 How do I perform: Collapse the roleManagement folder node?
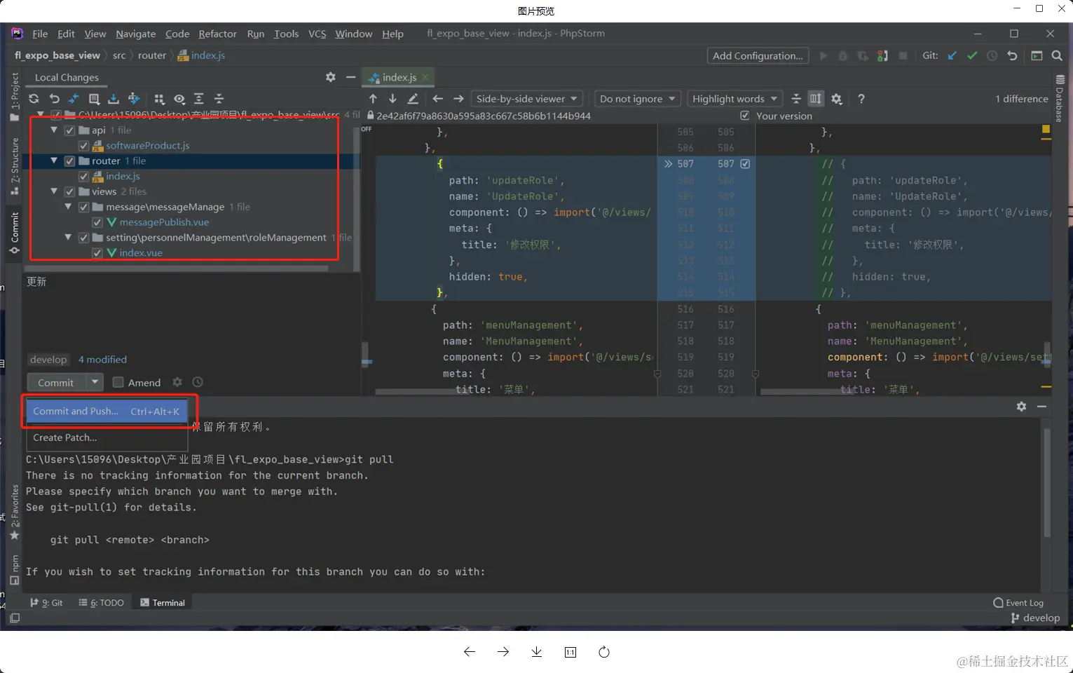point(68,238)
